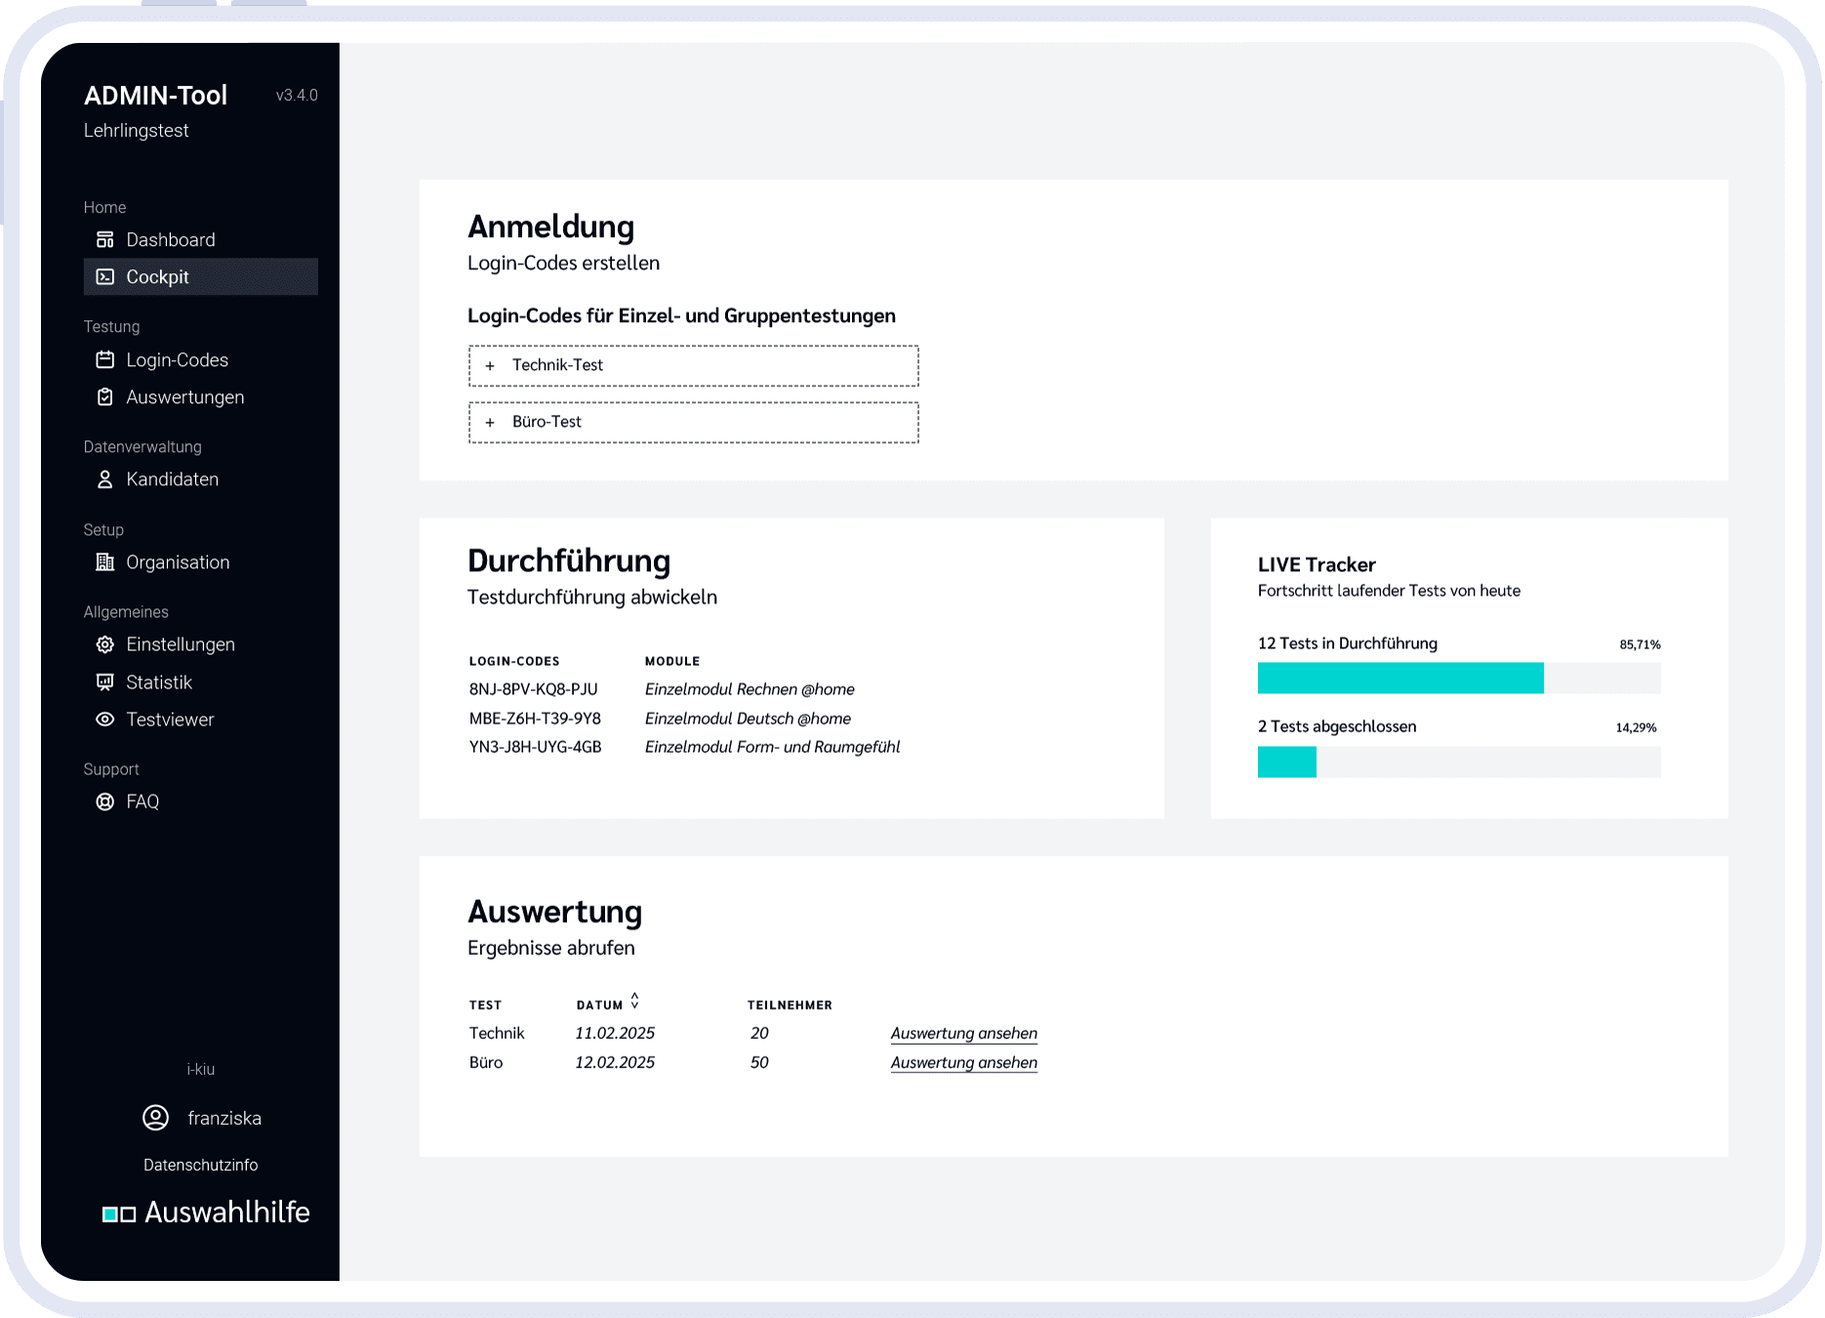The image size is (1825, 1318).
Task: Select the Testviewer eye icon
Action: click(105, 720)
